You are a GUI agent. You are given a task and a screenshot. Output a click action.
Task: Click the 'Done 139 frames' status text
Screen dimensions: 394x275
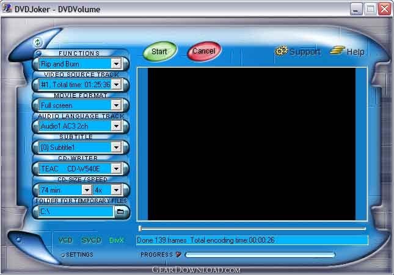pyautogui.click(x=161, y=240)
